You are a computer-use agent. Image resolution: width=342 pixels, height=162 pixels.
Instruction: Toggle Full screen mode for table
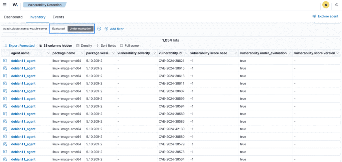(130, 45)
